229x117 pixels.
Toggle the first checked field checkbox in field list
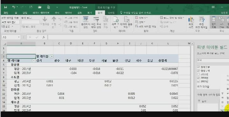click(198, 67)
